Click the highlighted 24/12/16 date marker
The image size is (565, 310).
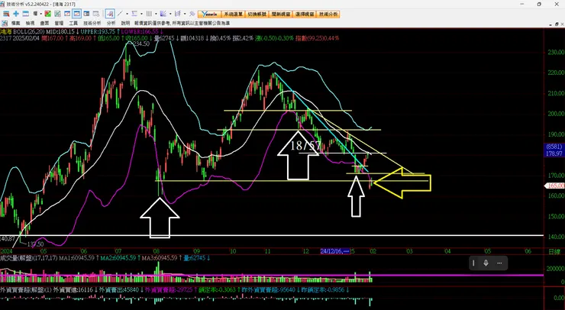point(334,251)
